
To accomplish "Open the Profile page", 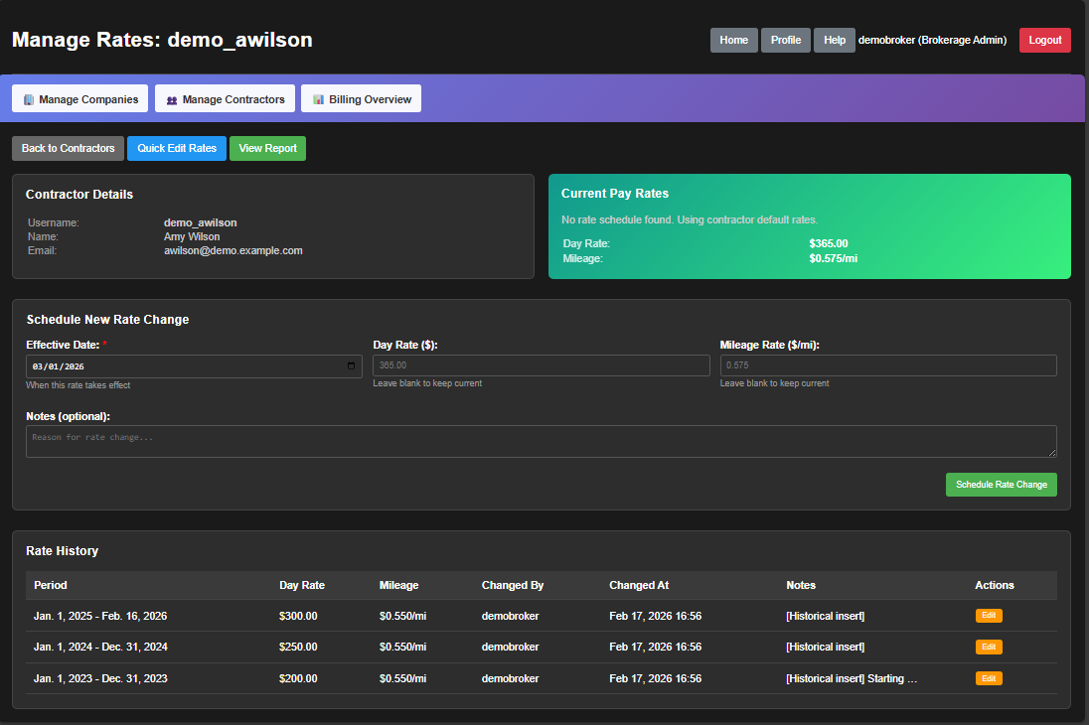I will [x=785, y=41].
